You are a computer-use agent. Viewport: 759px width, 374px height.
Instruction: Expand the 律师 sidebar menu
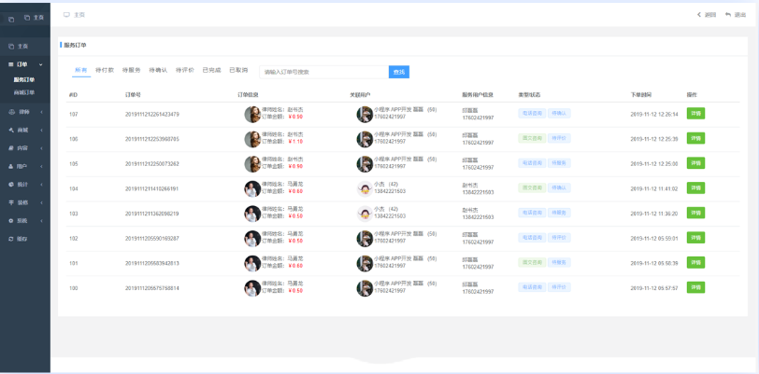[41, 111]
